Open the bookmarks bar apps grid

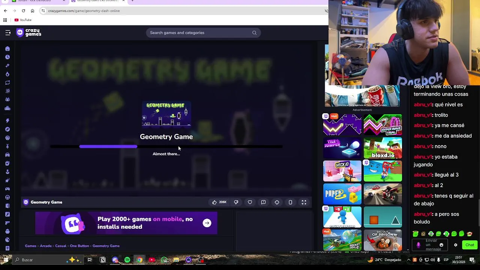pyautogui.click(x=5, y=20)
